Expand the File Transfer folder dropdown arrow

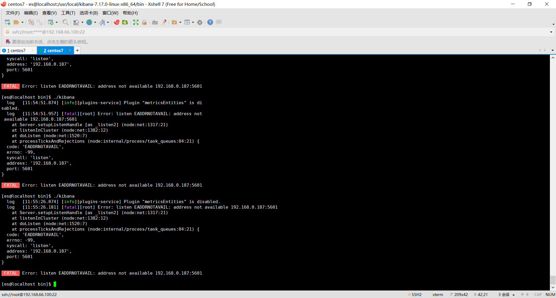tap(180, 22)
